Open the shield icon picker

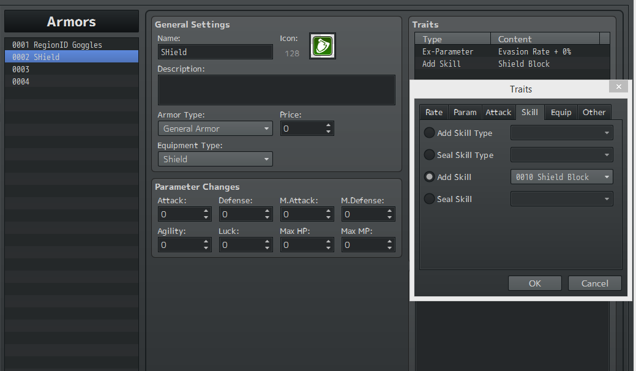(323, 46)
